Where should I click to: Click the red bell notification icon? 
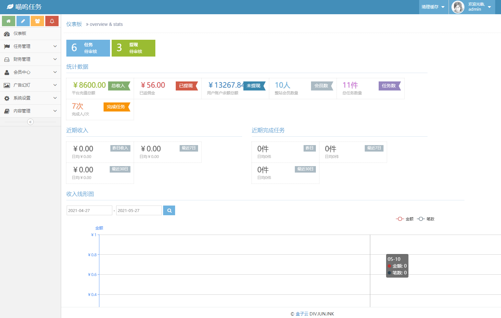tap(52, 21)
